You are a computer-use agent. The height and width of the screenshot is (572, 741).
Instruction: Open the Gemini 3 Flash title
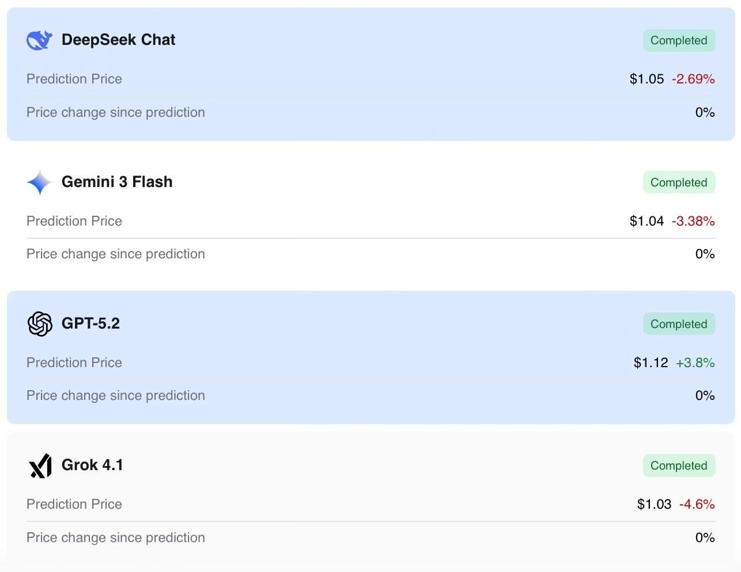coord(117,182)
